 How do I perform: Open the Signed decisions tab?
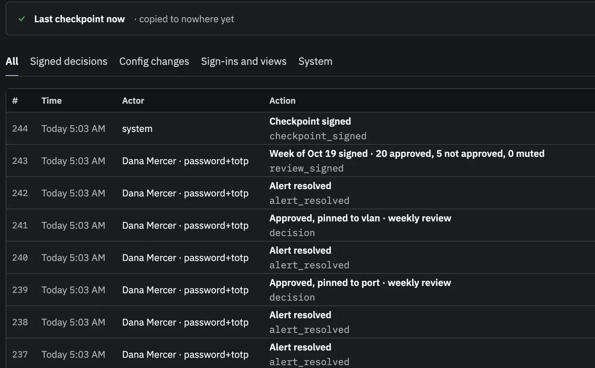click(69, 61)
